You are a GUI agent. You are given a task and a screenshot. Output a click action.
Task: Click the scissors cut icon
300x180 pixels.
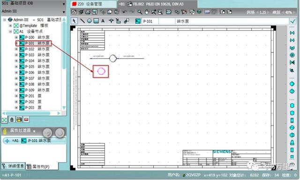click(103, 12)
